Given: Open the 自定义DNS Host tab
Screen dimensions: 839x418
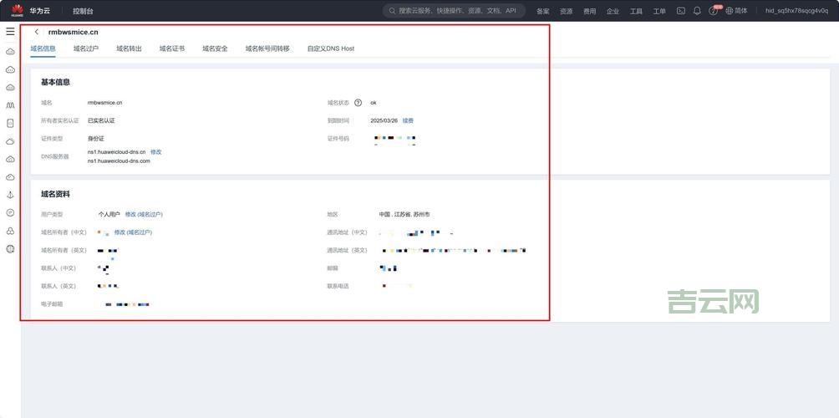Looking at the screenshot, I should (x=330, y=48).
